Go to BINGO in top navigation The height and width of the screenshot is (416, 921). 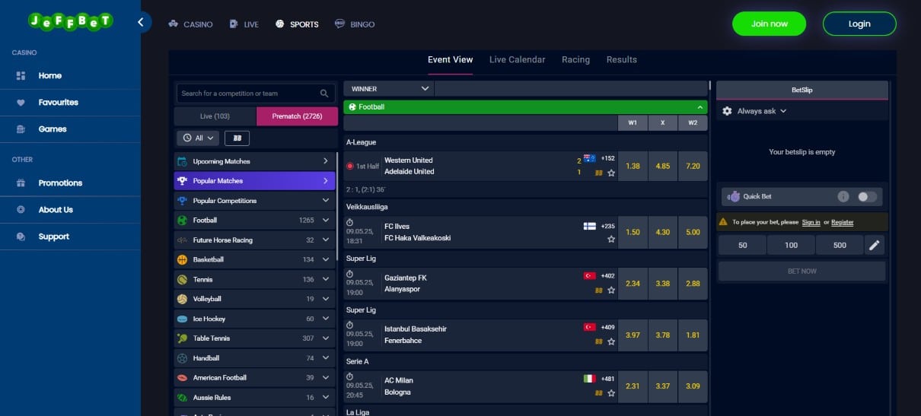[355, 24]
